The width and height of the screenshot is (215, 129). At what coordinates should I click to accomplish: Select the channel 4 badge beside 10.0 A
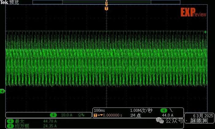53,115
